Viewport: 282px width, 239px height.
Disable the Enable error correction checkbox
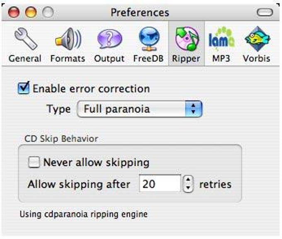(x=24, y=88)
